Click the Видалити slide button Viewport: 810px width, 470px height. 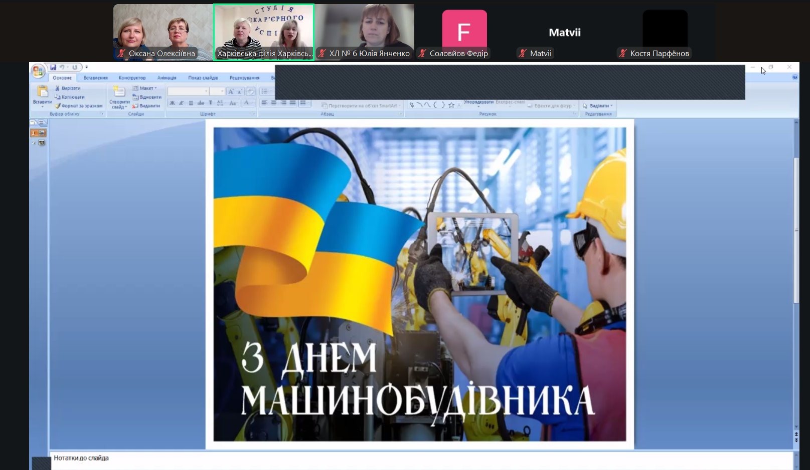click(x=146, y=106)
